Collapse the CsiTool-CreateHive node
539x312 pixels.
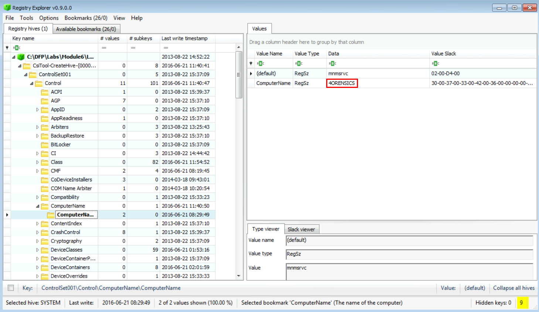(x=20, y=66)
